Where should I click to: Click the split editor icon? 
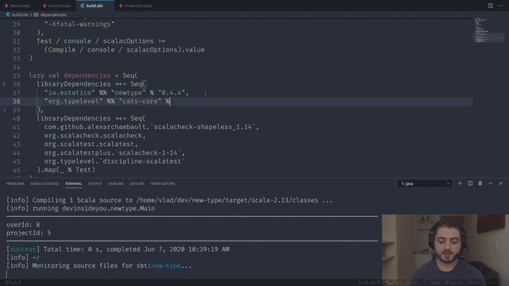click(x=491, y=6)
